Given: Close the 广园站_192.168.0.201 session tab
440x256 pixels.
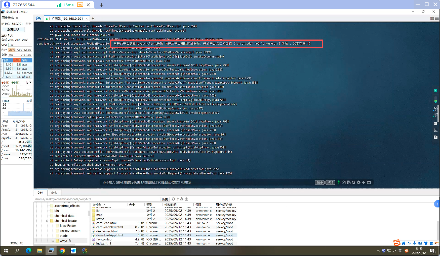Looking at the screenshot, I should [87, 19].
